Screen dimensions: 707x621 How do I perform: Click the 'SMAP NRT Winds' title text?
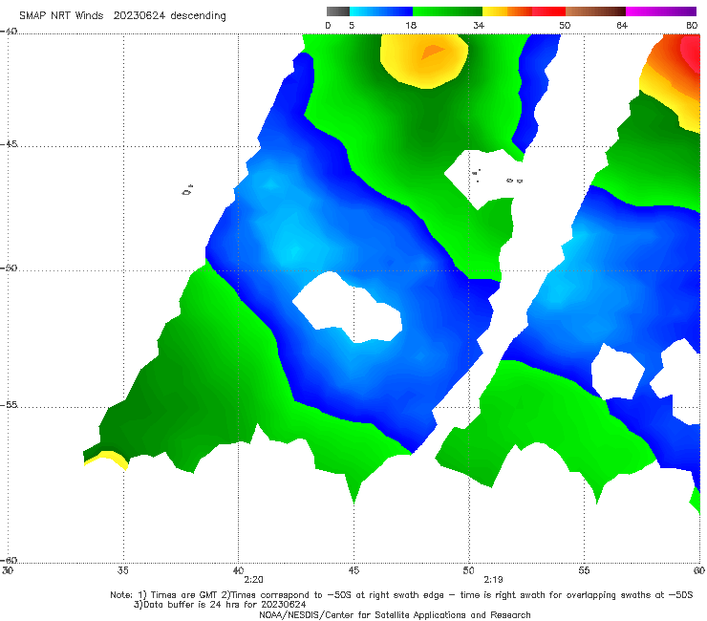tap(61, 15)
